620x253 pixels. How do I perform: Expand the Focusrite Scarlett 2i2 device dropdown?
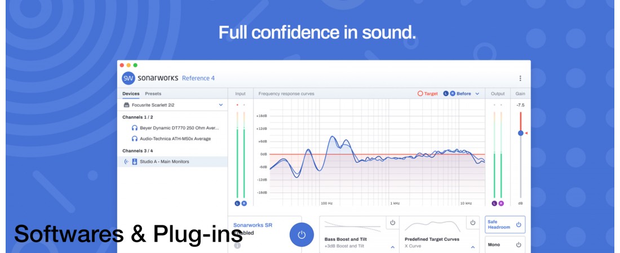click(x=220, y=105)
